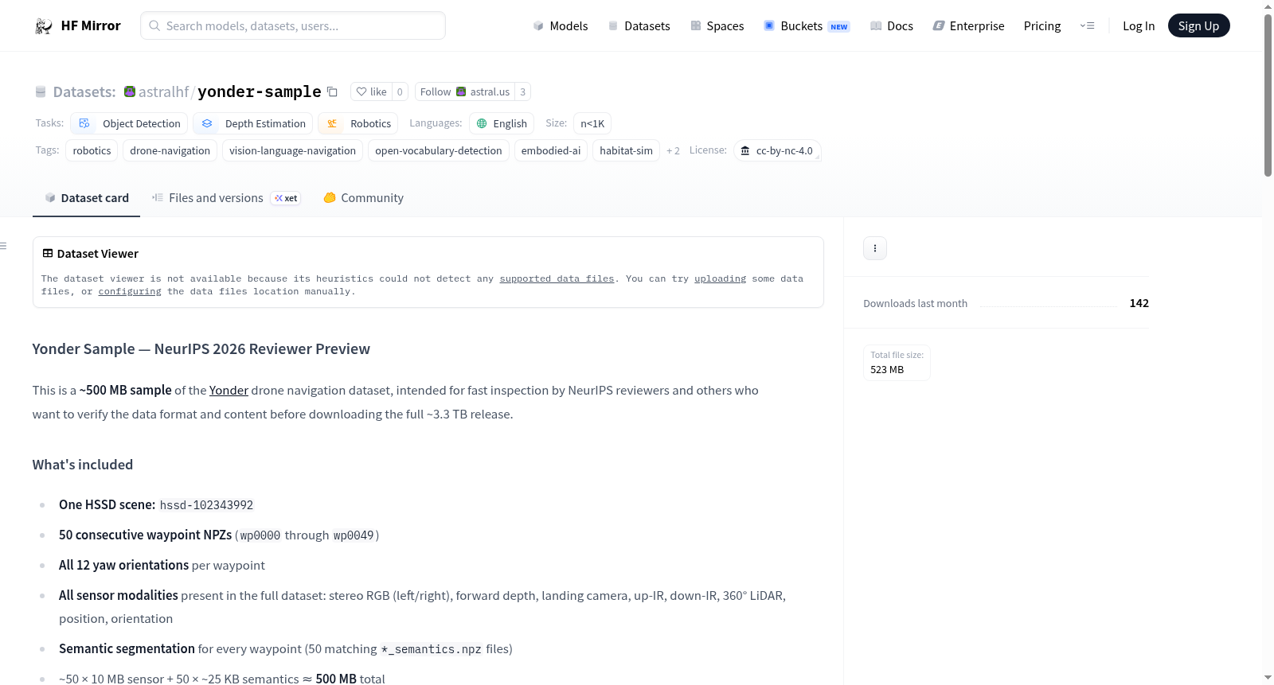Open Datasets from the navigation bar
The image size is (1274, 685).
[639, 25]
